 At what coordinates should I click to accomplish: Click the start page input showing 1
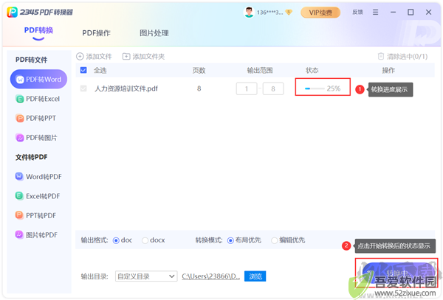click(x=247, y=88)
